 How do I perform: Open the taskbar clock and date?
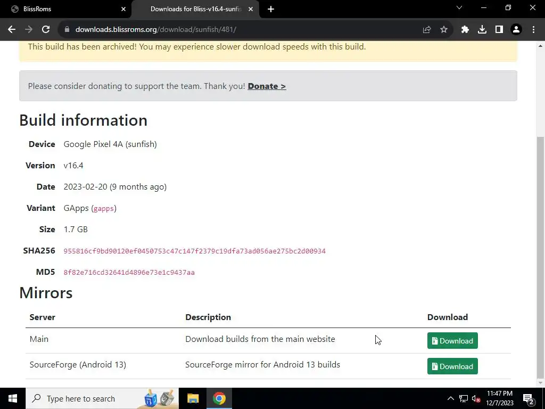(x=499, y=398)
